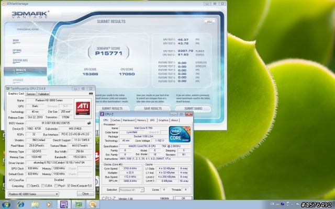Toggle the OpenCL checkbox in GPU-Z
335x209 pixels.
[x=28, y=186]
